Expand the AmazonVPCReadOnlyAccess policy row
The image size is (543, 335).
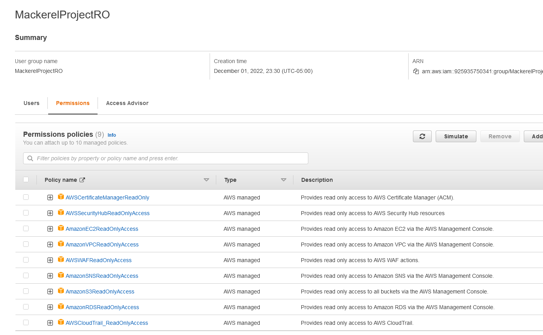click(x=50, y=244)
